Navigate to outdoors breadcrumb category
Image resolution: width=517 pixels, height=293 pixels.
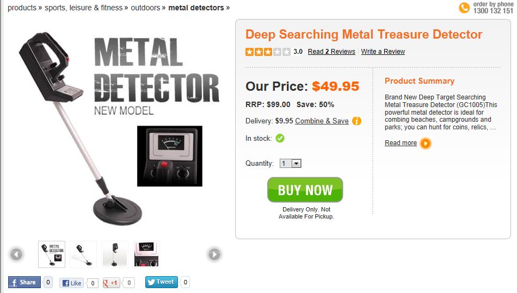[145, 8]
